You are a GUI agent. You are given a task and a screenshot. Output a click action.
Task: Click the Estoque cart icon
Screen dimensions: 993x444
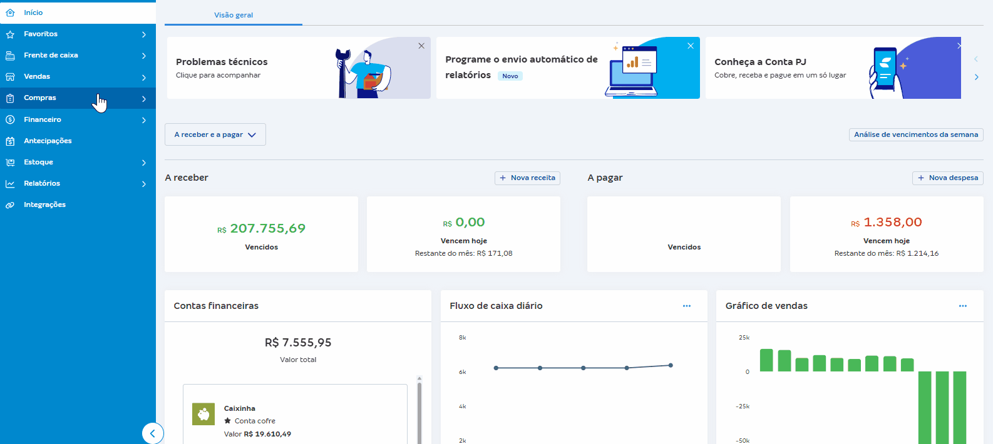(x=10, y=163)
